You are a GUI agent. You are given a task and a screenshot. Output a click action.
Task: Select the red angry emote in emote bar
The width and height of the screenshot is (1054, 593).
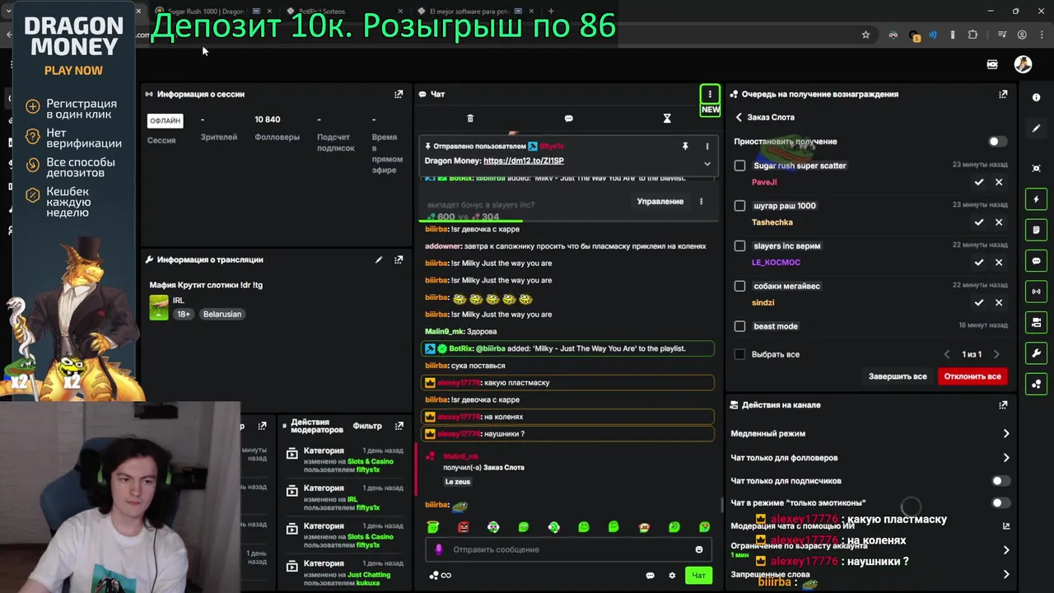464,527
